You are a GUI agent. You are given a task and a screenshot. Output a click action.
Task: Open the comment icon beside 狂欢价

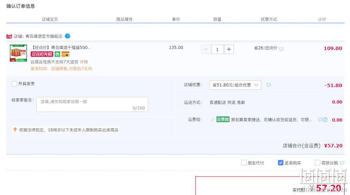tap(281, 49)
